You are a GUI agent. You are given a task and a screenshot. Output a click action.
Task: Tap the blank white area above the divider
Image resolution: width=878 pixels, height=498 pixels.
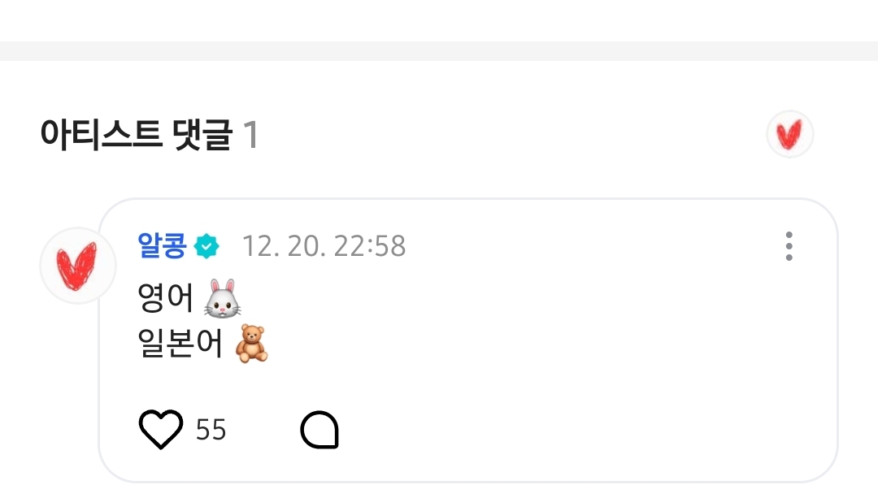tap(439, 20)
